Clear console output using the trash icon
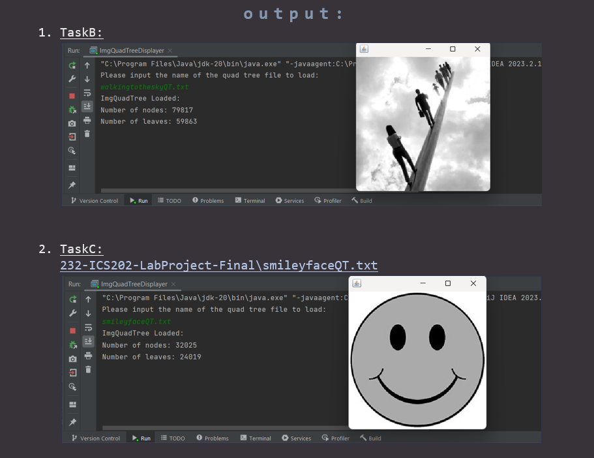This screenshot has height=458, width=594. point(87,133)
